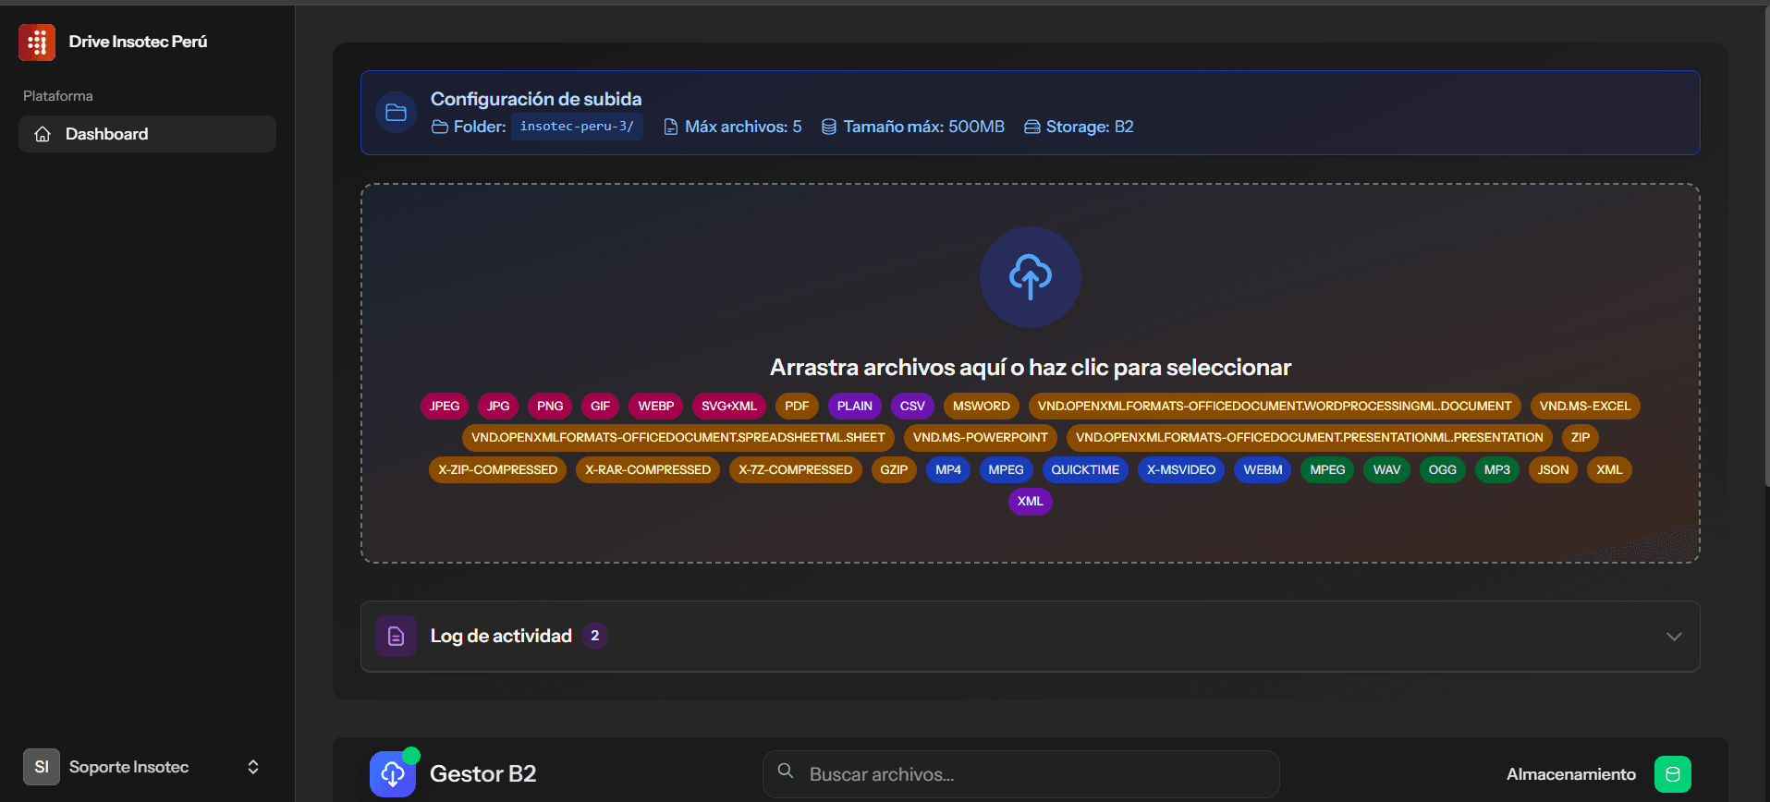This screenshot has width=1770, height=802.
Task: Click the Dashboard home icon in sidebar
Action: (43, 134)
